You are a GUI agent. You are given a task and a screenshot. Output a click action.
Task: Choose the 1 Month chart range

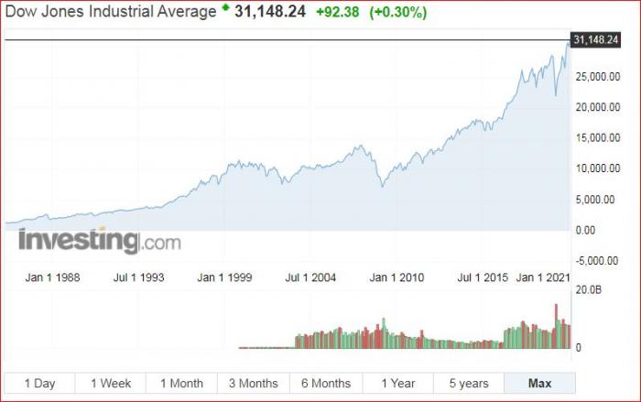(x=181, y=383)
